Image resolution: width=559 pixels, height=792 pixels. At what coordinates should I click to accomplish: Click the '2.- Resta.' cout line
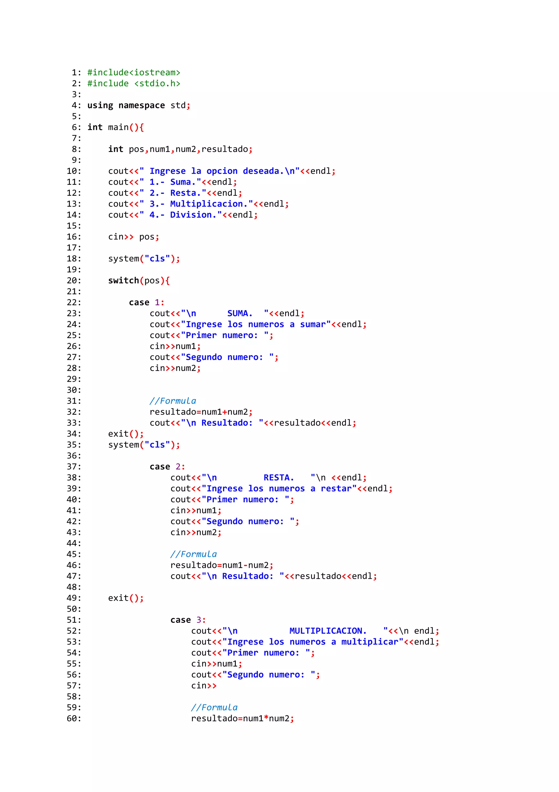(175, 193)
